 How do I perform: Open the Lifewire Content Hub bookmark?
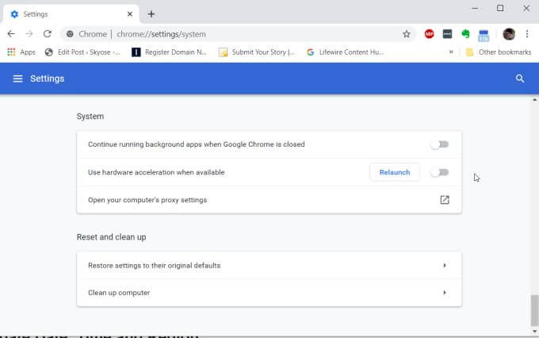click(x=345, y=52)
